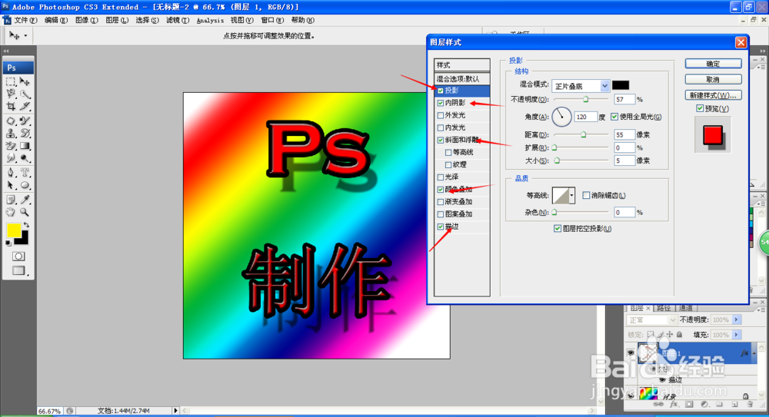Select the Path Selection arrow tool
This screenshot has width=769, height=417.
(x=11, y=185)
